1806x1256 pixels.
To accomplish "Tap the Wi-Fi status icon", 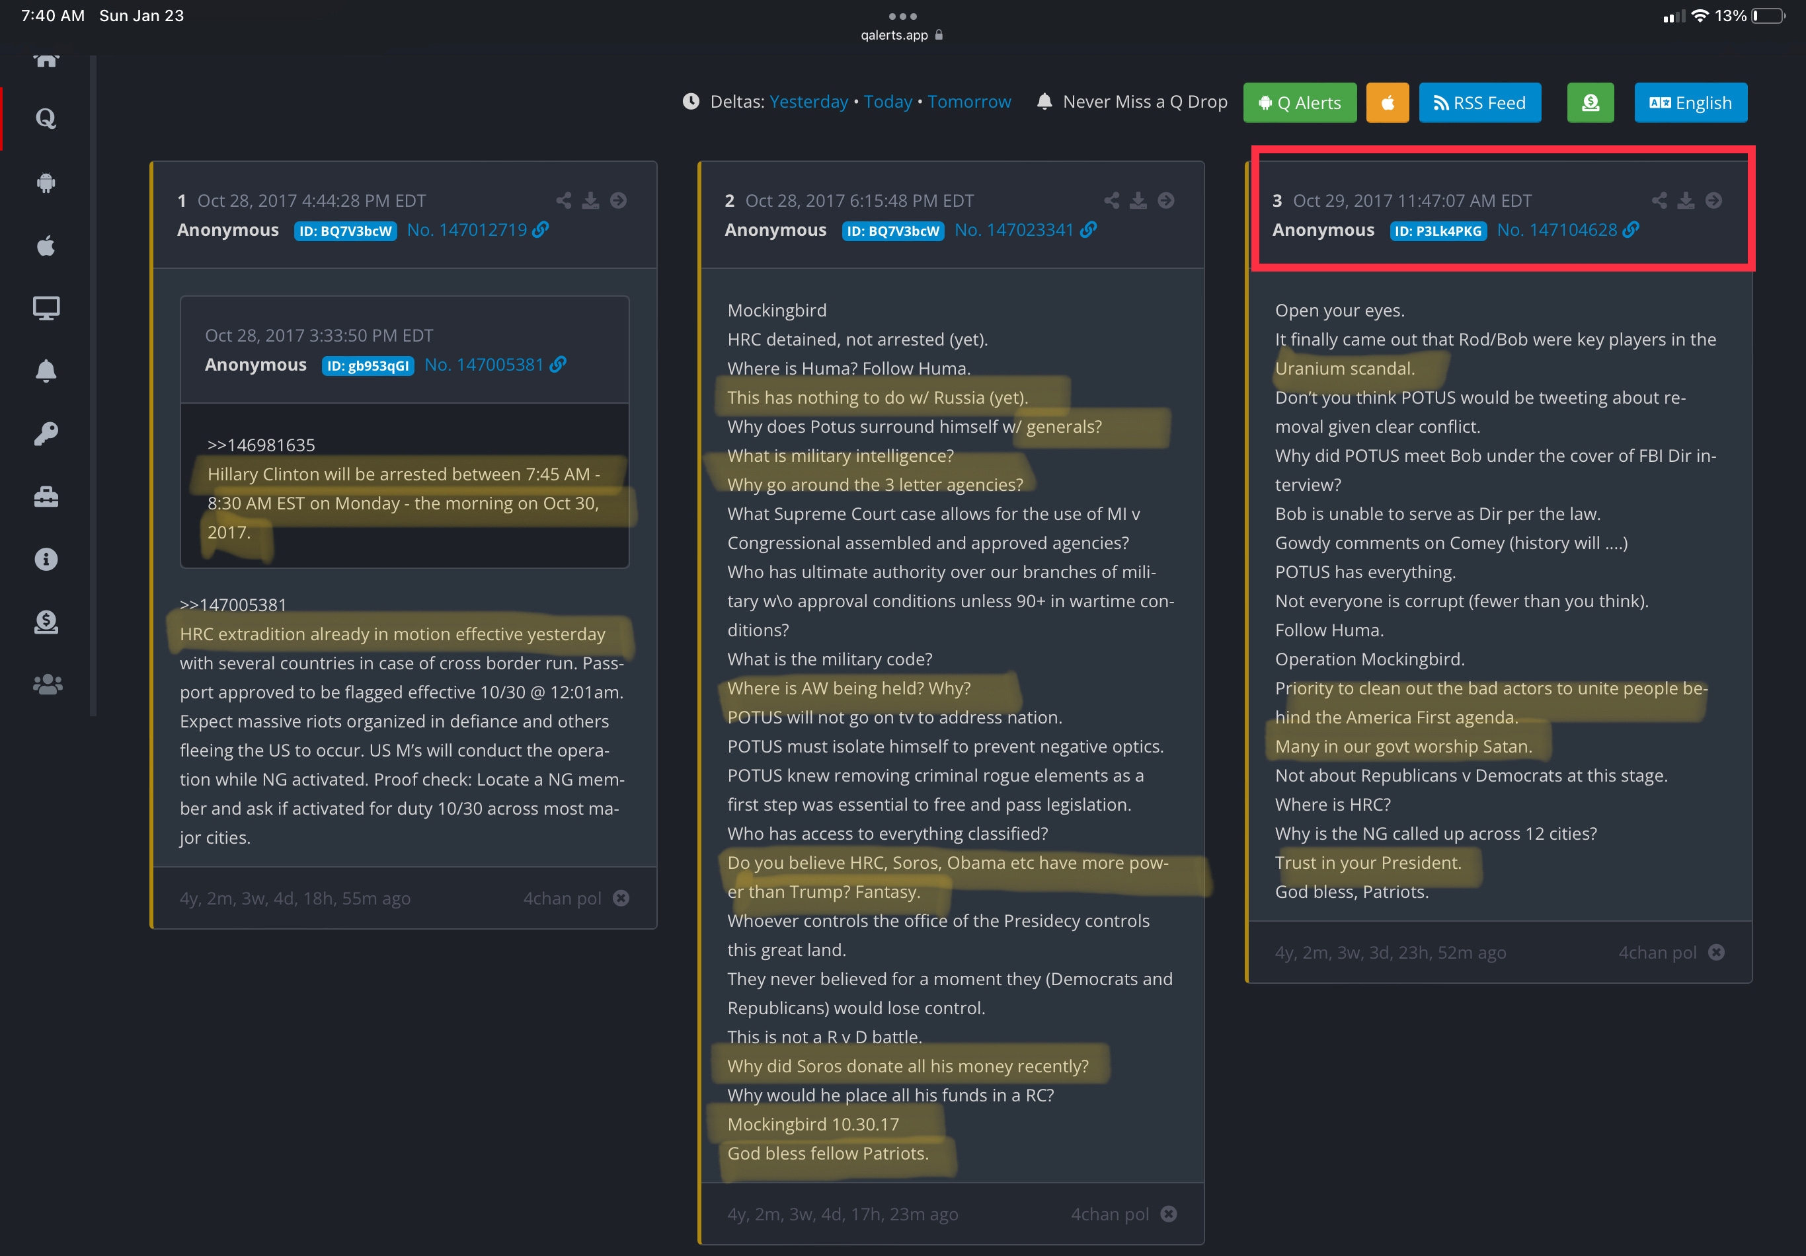I will tap(1699, 16).
